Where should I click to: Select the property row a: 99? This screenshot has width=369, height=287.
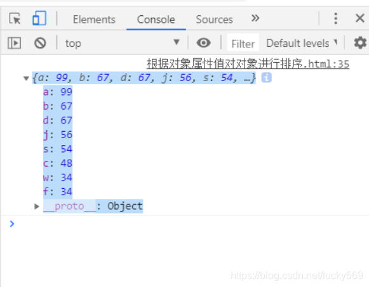58,92
